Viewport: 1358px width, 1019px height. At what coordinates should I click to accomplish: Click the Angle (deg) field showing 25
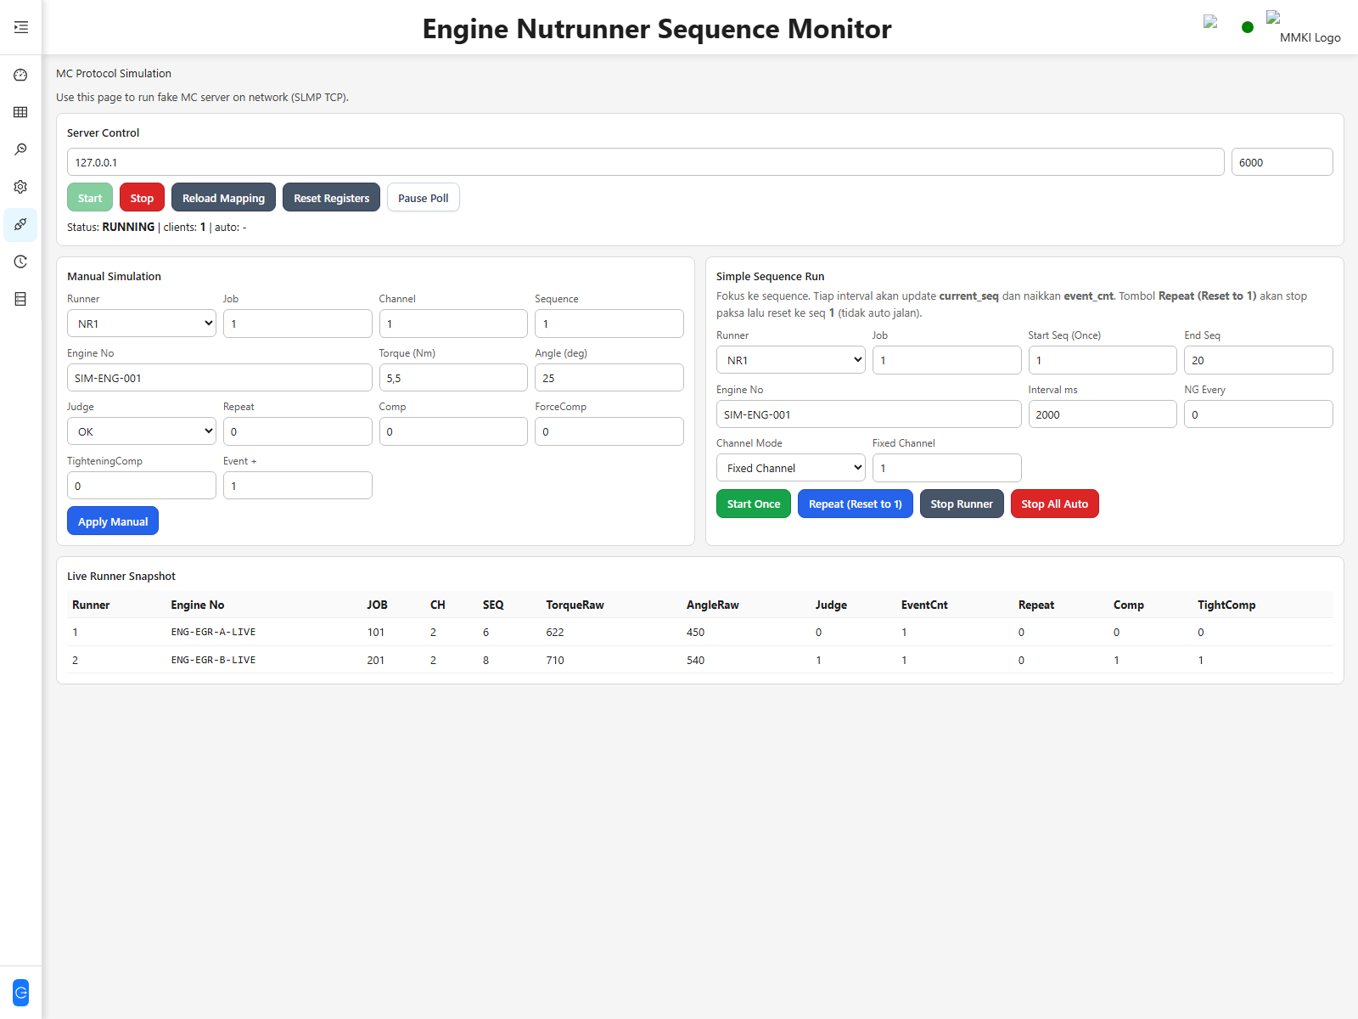point(609,378)
